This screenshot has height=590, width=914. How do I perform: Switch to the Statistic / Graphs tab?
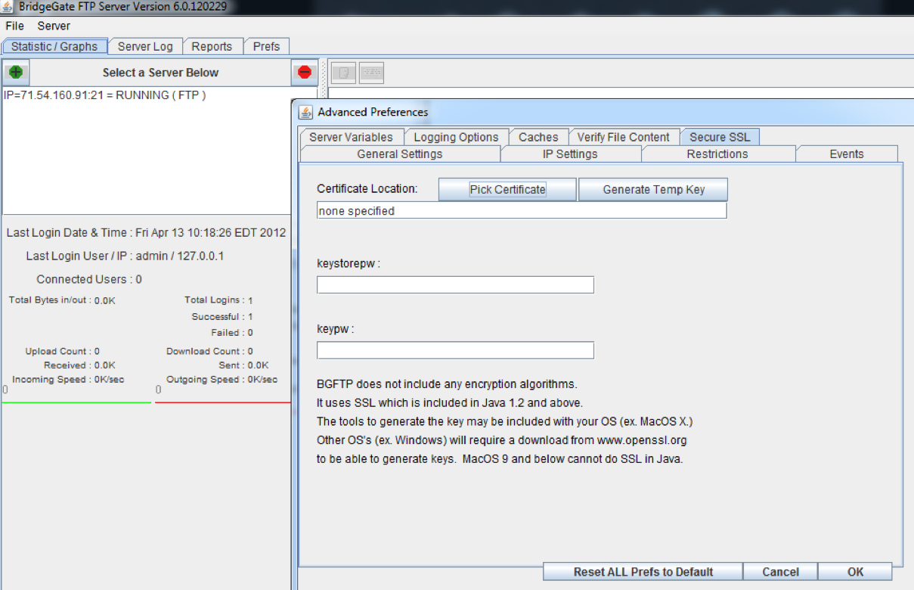(54, 46)
